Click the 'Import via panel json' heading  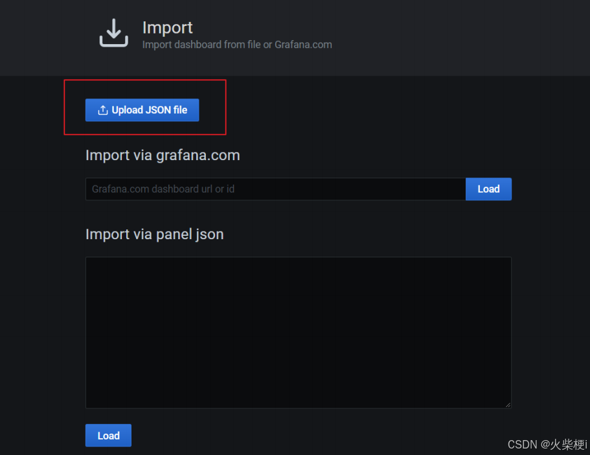pyautogui.click(x=155, y=234)
